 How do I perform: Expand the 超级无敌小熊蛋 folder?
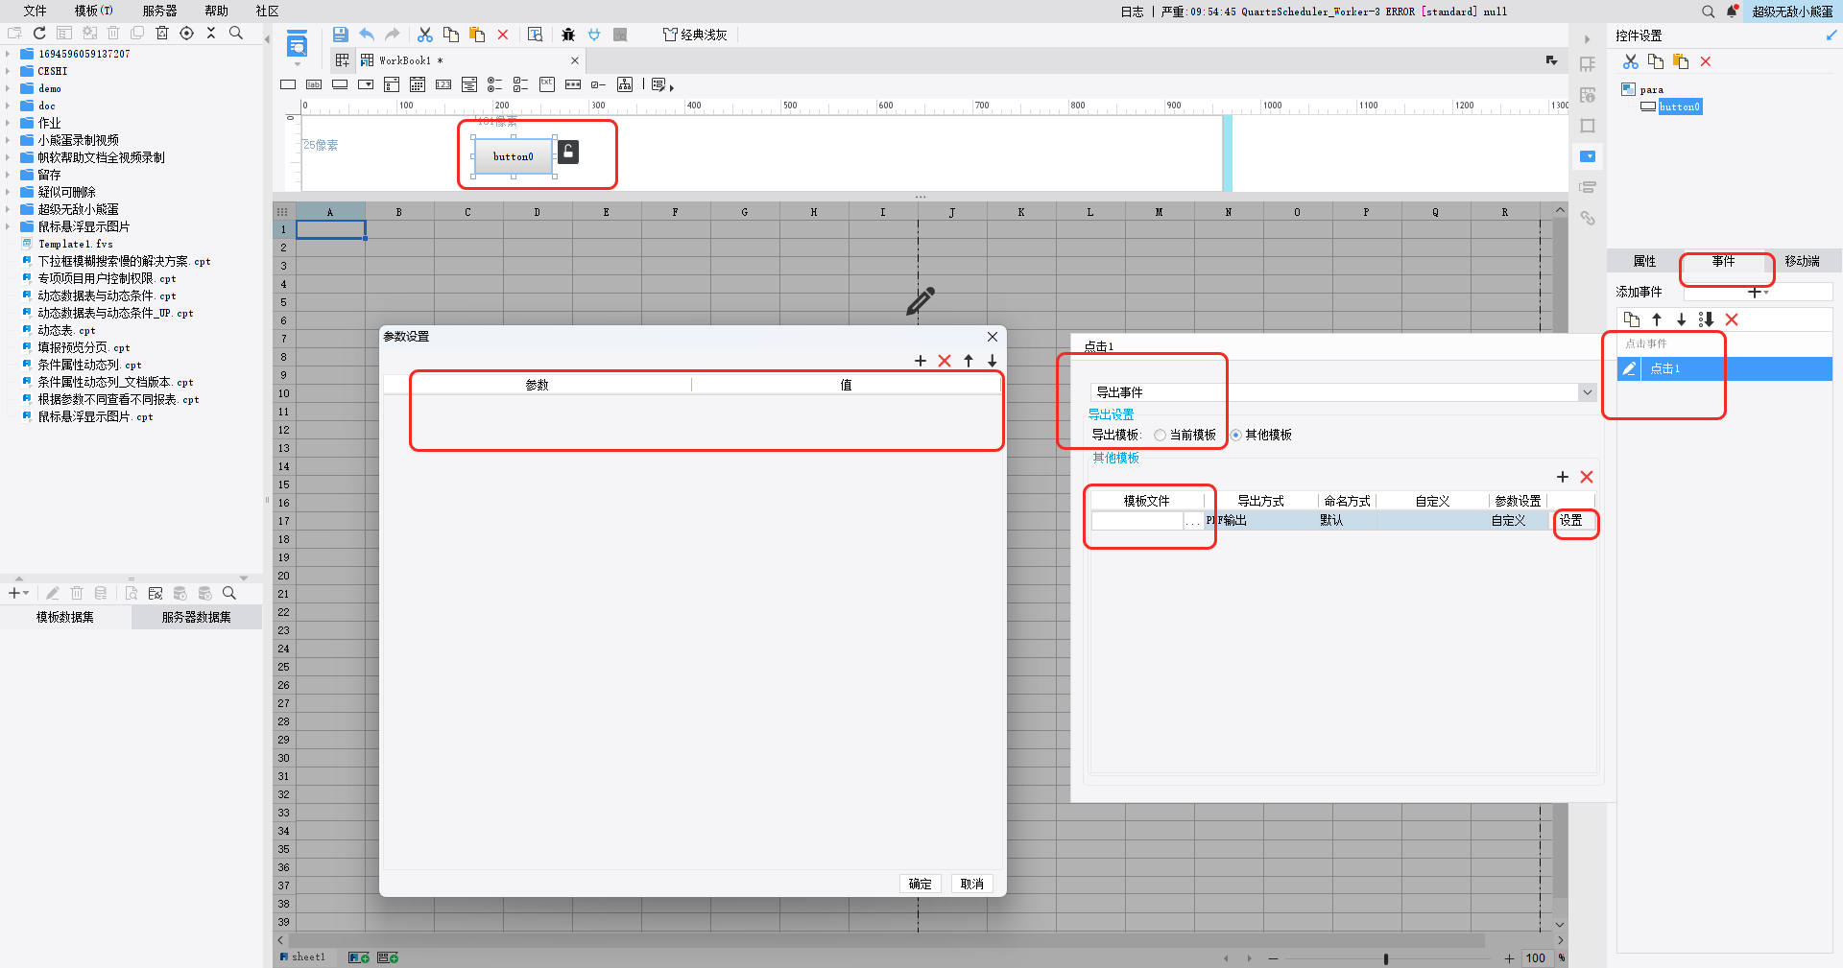point(8,209)
